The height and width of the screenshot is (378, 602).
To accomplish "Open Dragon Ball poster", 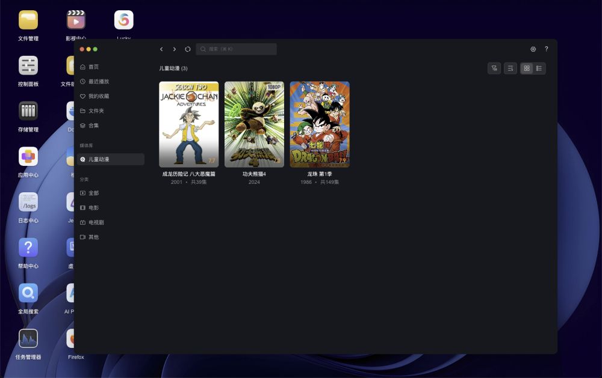I will [x=320, y=124].
